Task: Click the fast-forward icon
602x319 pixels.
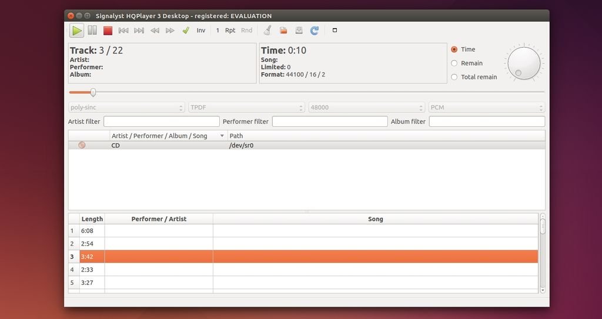Action: pos(170,31)
